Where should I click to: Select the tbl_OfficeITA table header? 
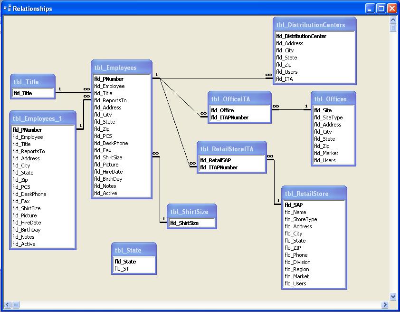tap(239, 99)
